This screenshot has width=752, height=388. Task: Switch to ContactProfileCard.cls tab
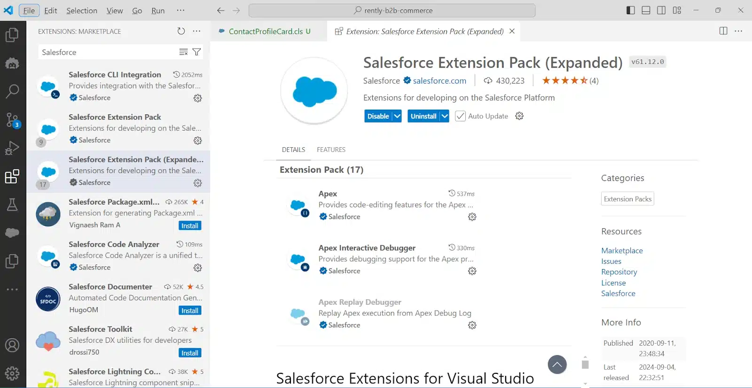(x=269, y=31)
